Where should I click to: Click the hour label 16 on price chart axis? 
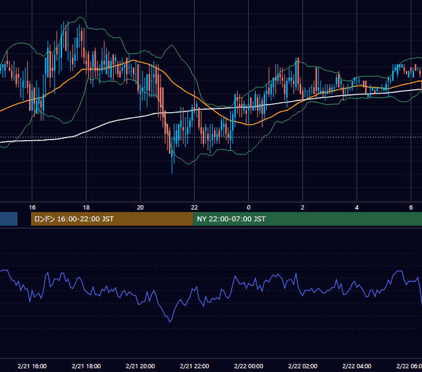pyautogui.click(x=32, y=208)
